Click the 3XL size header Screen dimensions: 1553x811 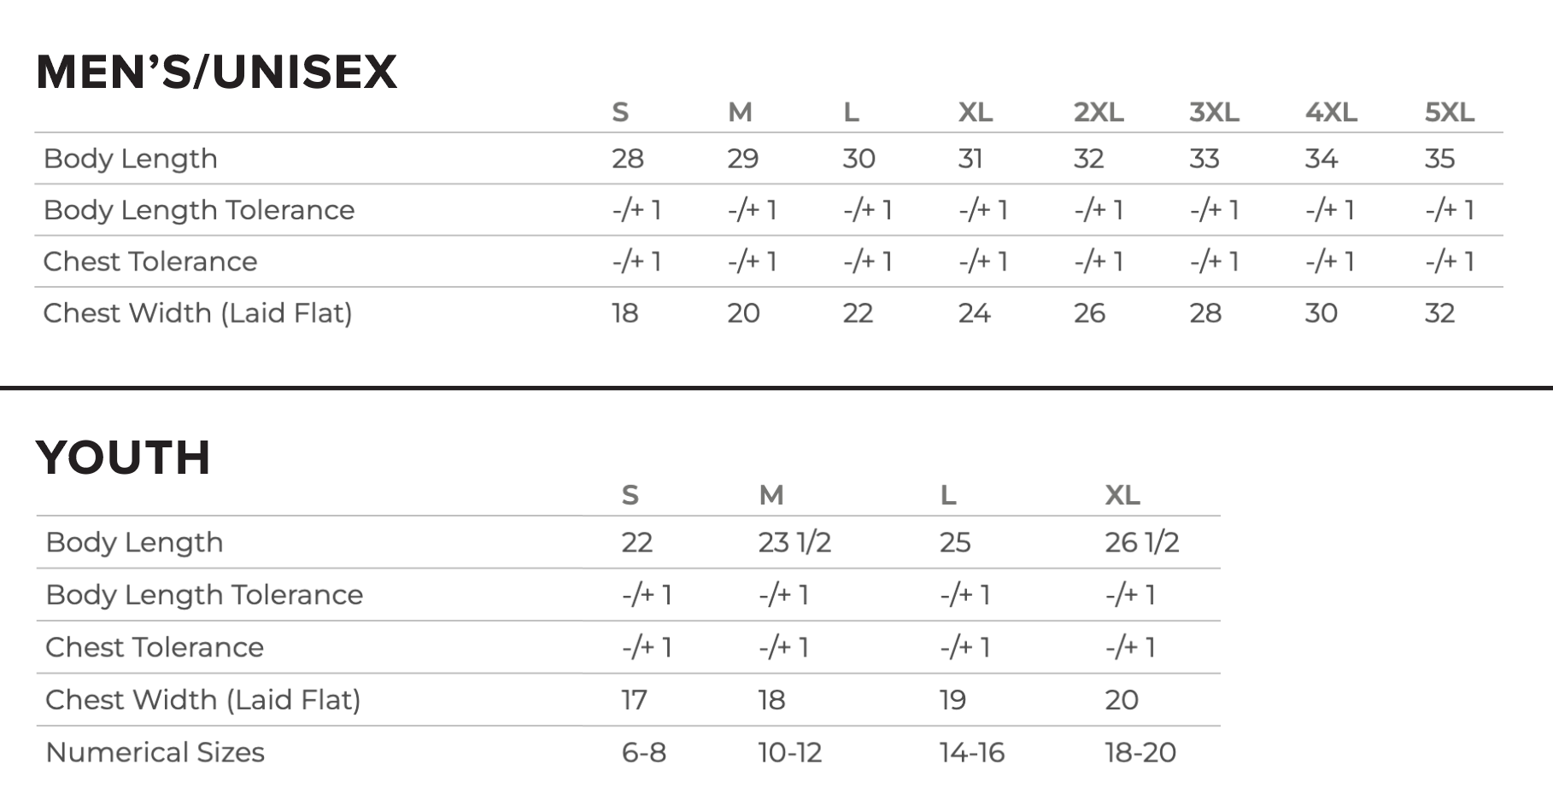pyautogui.click(x=1213, y=112)
